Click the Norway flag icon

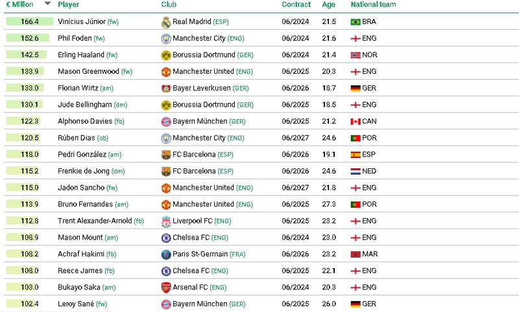point(355,55)
